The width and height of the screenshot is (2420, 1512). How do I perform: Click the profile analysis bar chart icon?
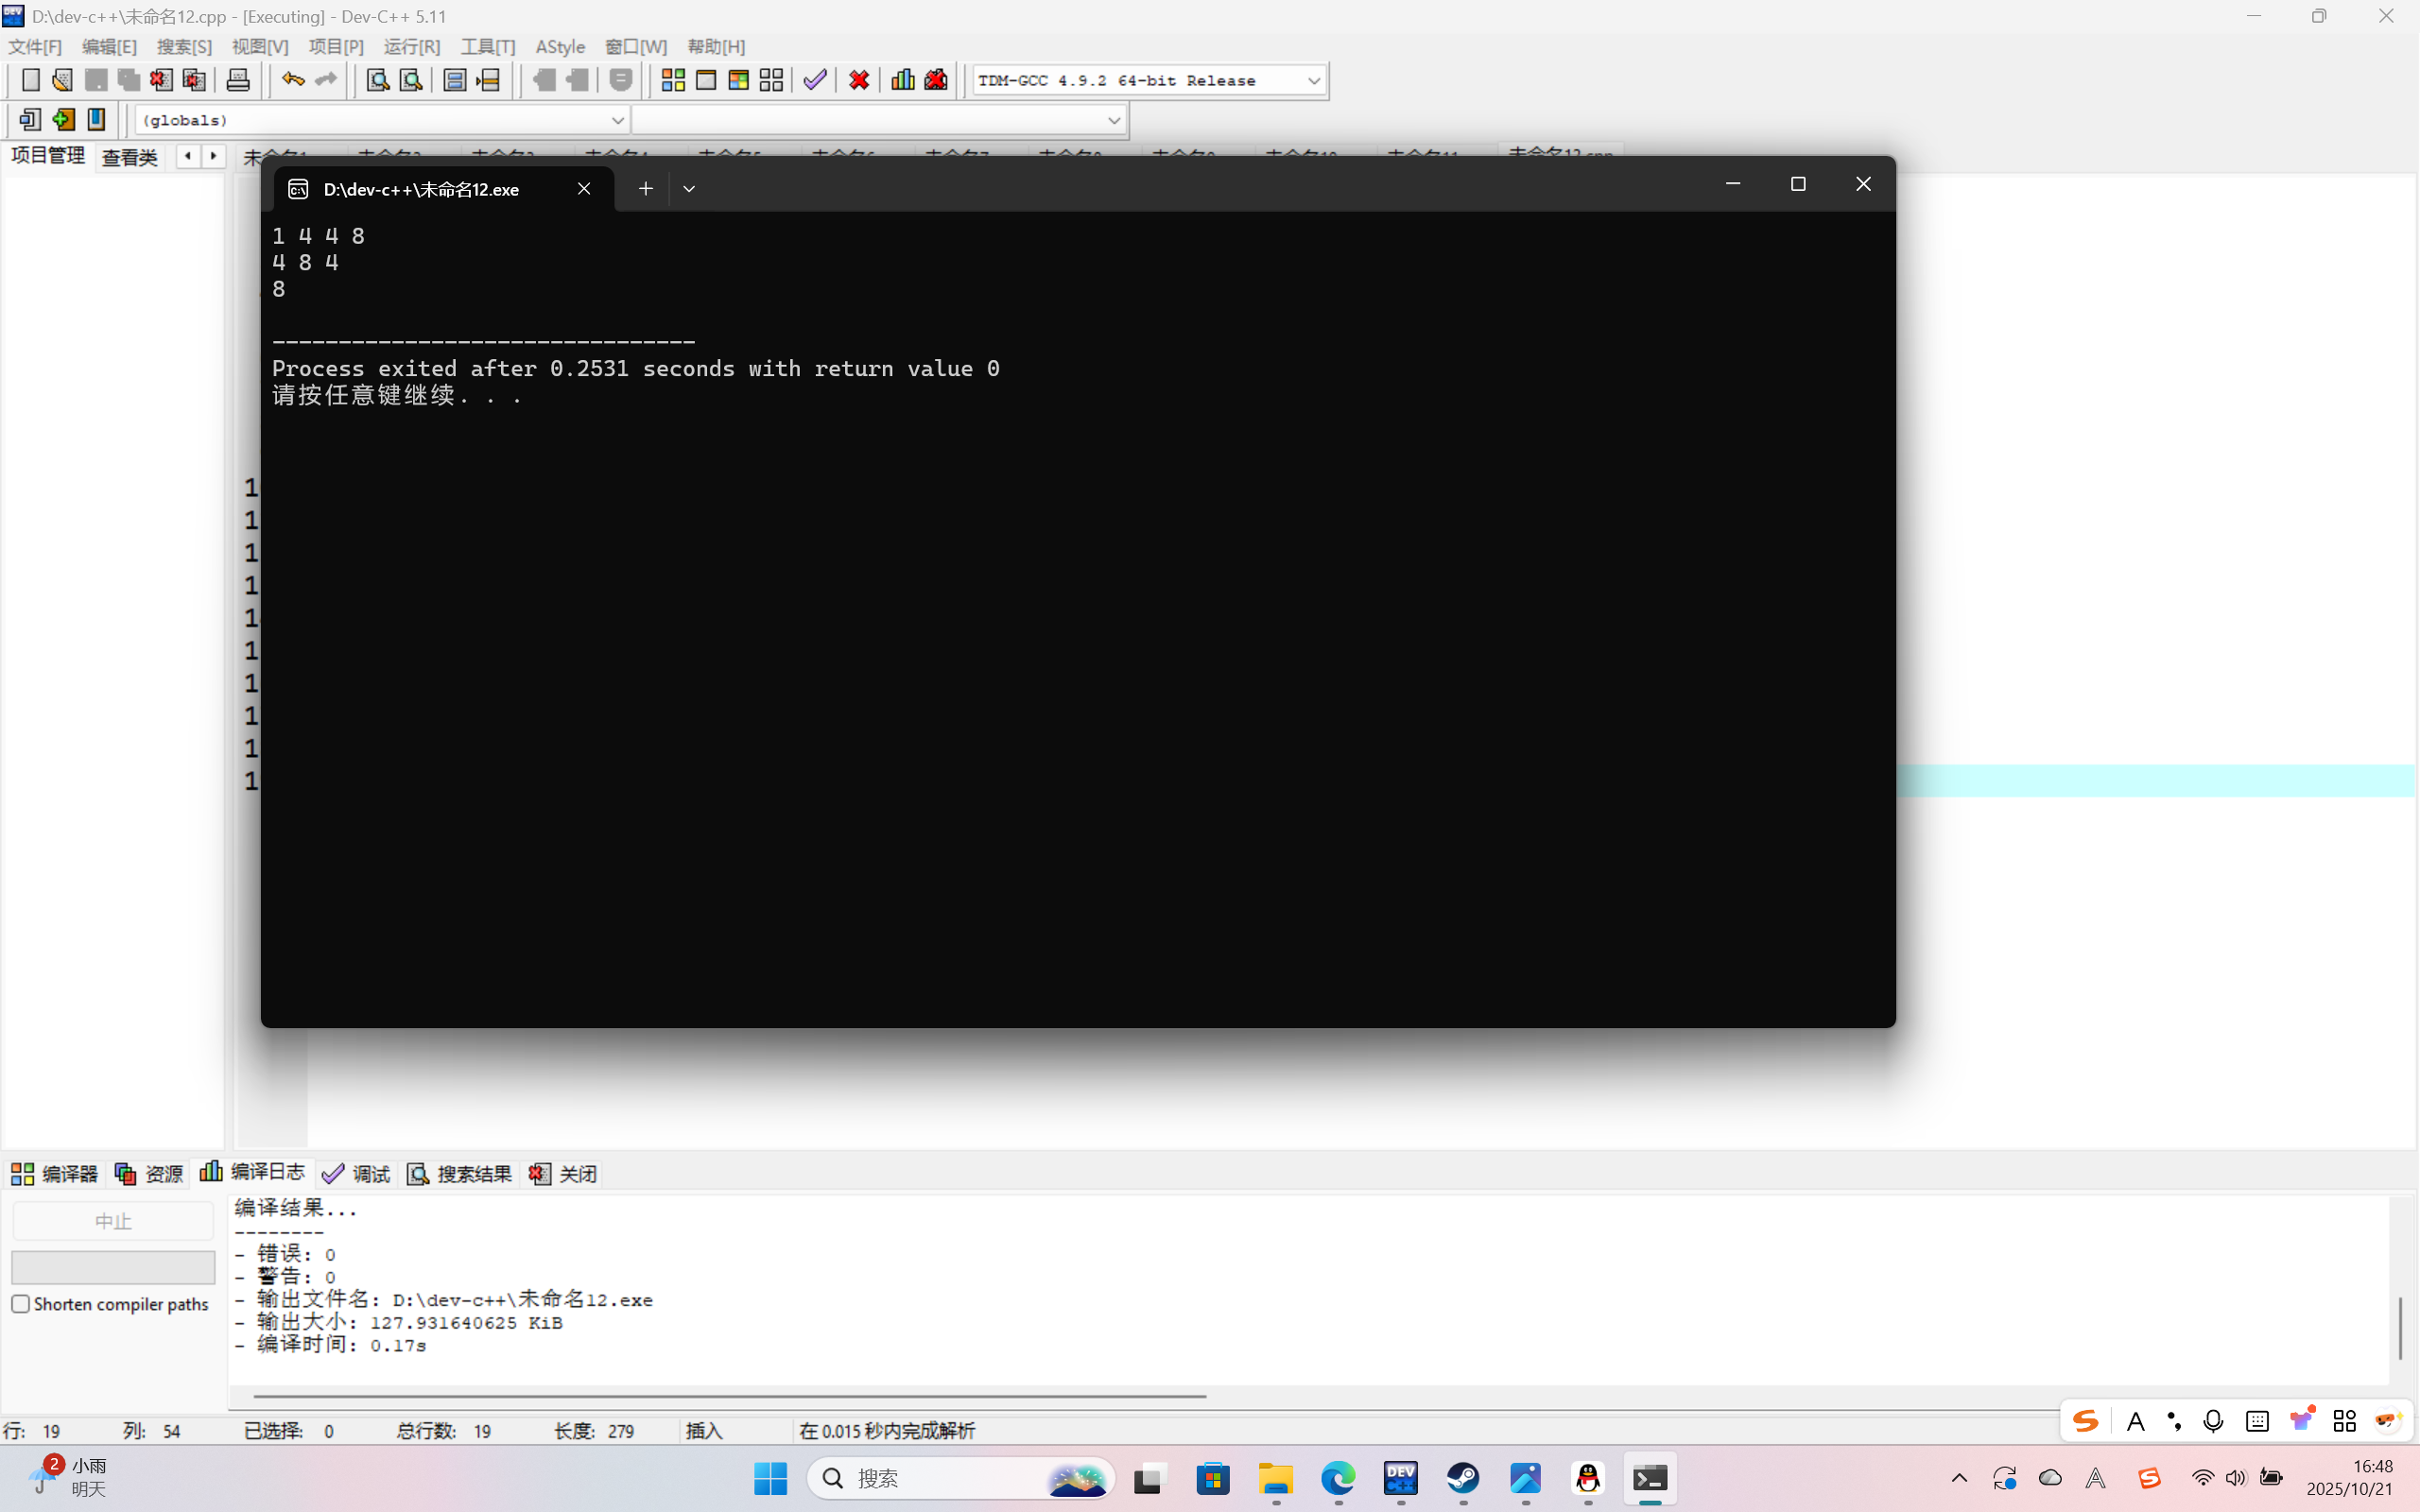(902, 80)
